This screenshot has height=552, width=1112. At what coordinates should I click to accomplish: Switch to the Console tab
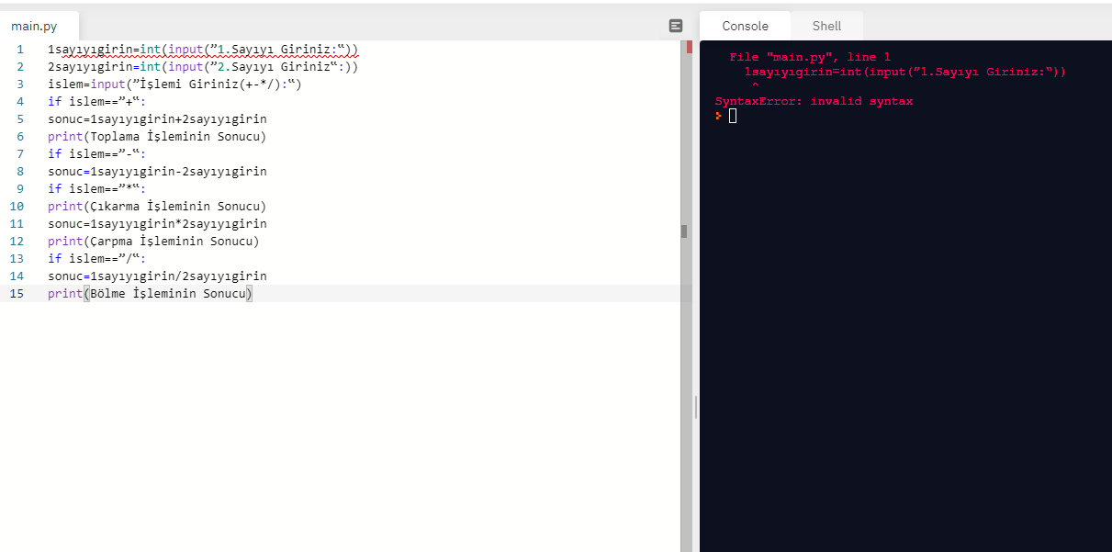pyautogui.click(x=745, y=26)
